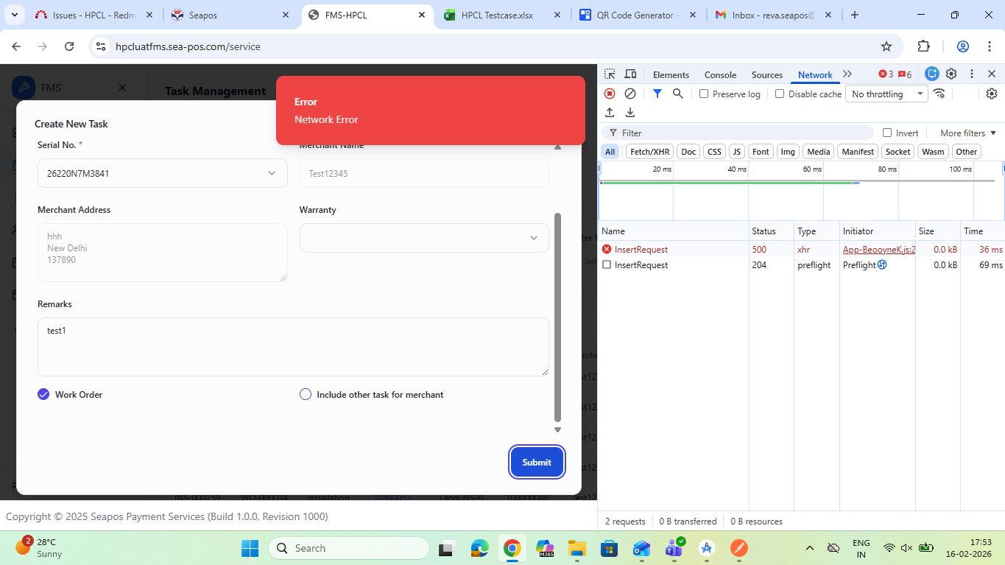
Task: Open search in Network panel
Action: tap(677, 94)
